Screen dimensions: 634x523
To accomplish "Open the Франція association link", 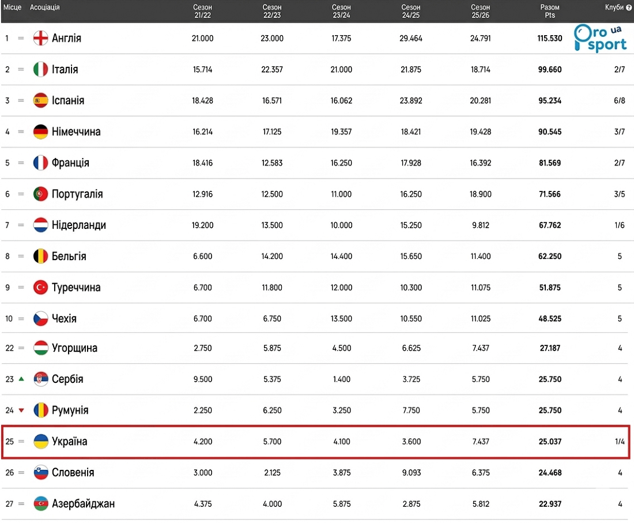I will tap(70, 163).
